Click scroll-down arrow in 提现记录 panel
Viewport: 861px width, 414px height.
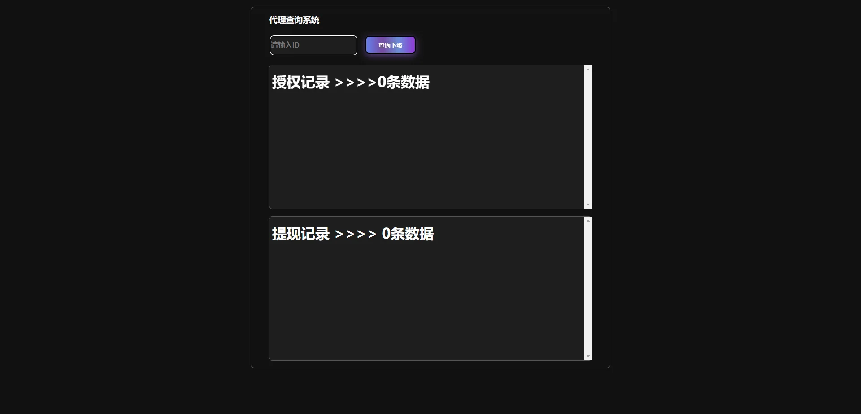[x=588, y=356]
